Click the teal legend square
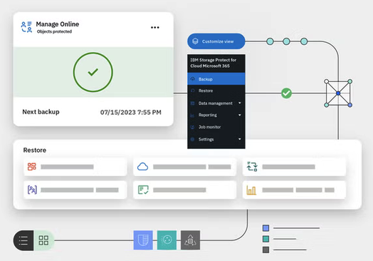373x261 pixels. [266, 239]
